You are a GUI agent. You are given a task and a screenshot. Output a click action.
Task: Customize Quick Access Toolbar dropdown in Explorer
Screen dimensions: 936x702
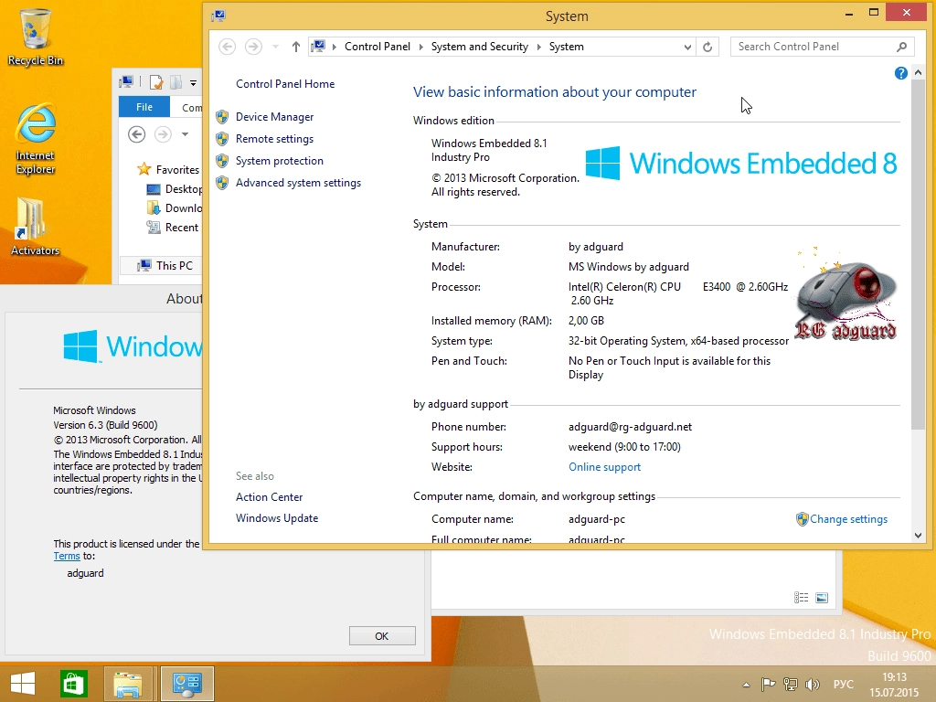194,83
